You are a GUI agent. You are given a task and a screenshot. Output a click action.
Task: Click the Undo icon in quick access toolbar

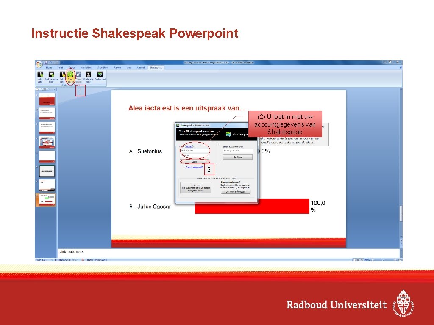(51, 63)
